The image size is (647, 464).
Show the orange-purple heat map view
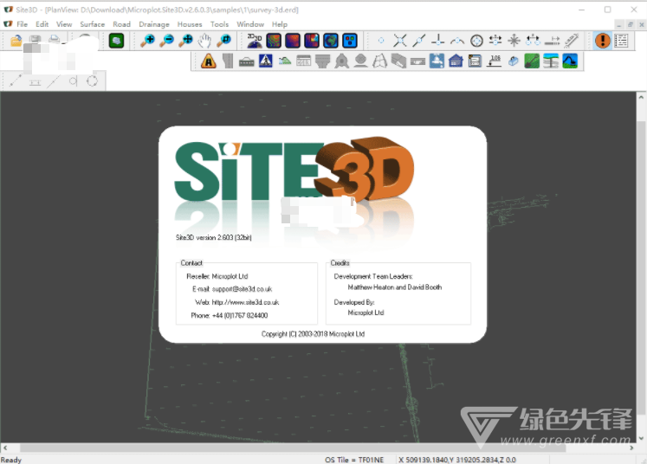[x=293, y=41]
